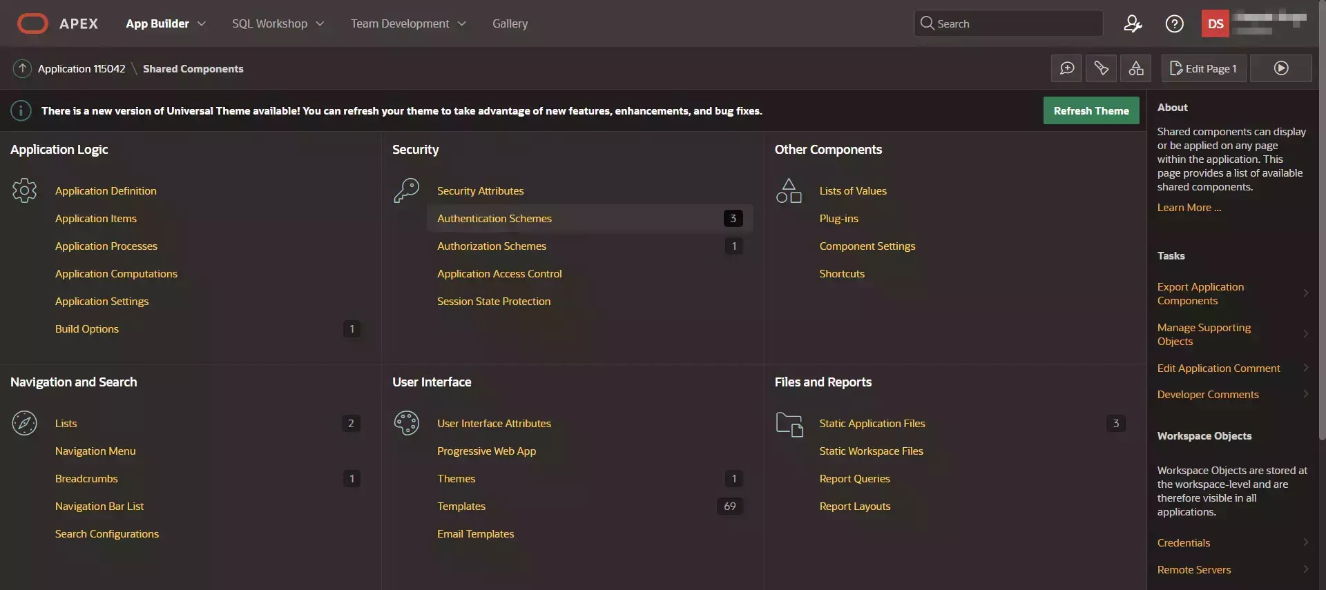Open Email Templates link

coord(475,533)
